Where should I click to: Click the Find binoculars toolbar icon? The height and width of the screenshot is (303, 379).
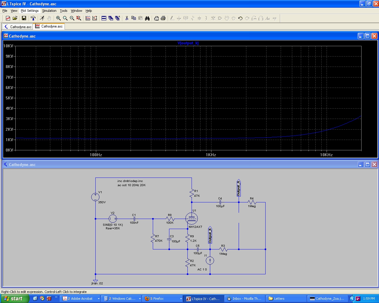coord(147,18)
